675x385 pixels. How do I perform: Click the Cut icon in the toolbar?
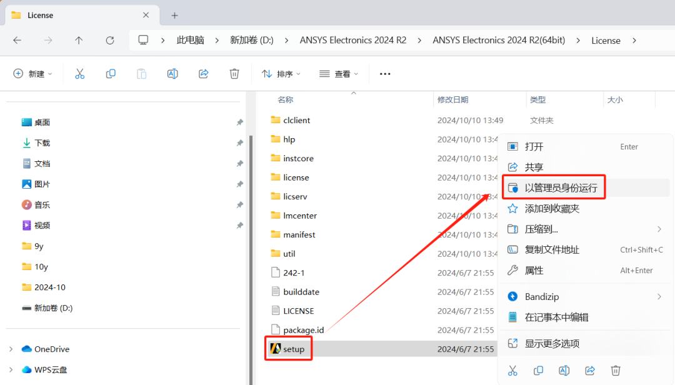(79, 74)
